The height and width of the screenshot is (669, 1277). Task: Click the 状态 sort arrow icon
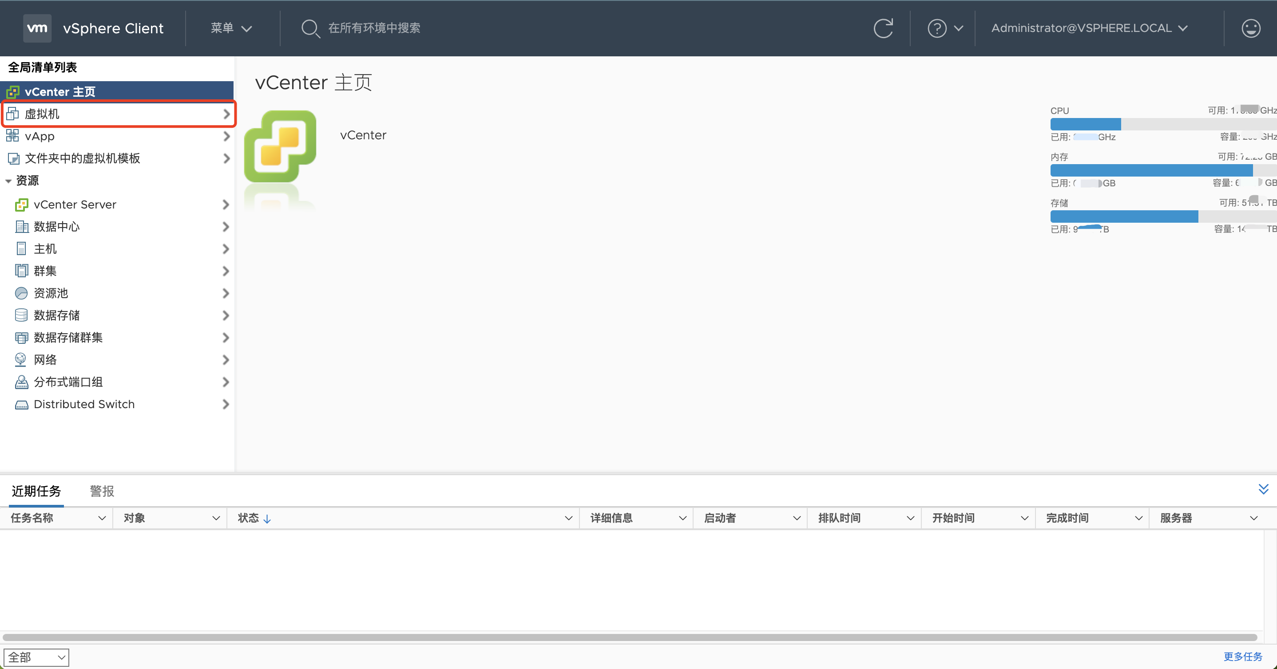click(x=267, y=519)
